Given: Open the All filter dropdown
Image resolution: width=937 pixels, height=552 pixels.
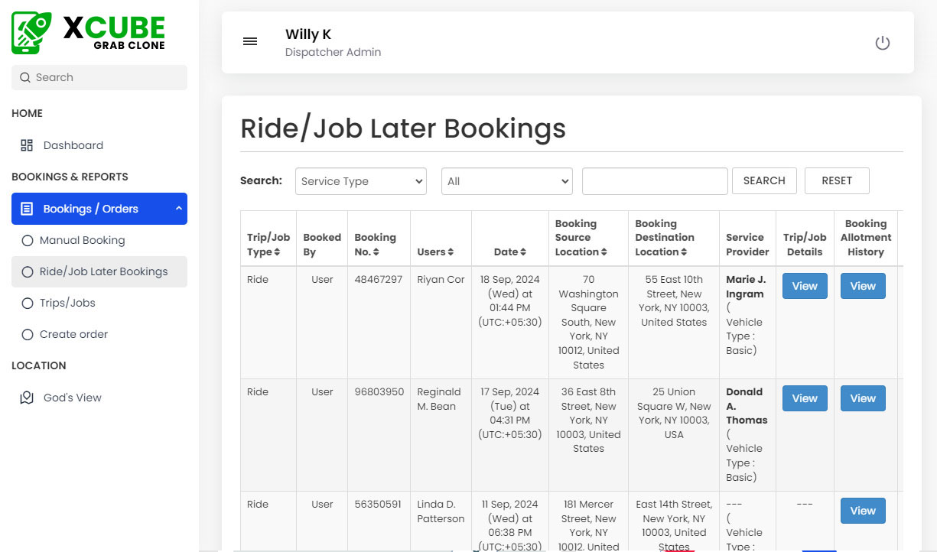Looking at the screenshot, I should (x=506, y=181).
